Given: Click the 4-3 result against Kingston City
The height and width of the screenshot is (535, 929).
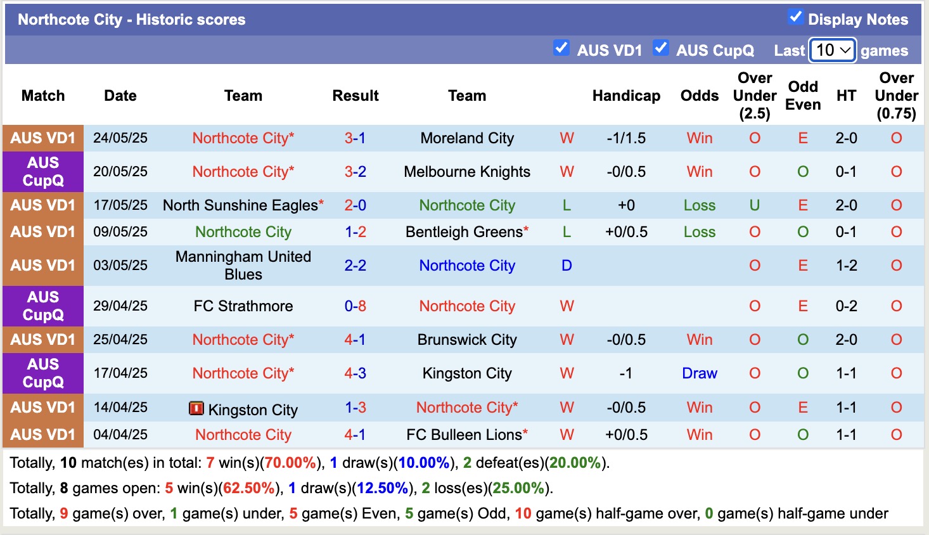Looking at the screenshot, I should point(355,373).
